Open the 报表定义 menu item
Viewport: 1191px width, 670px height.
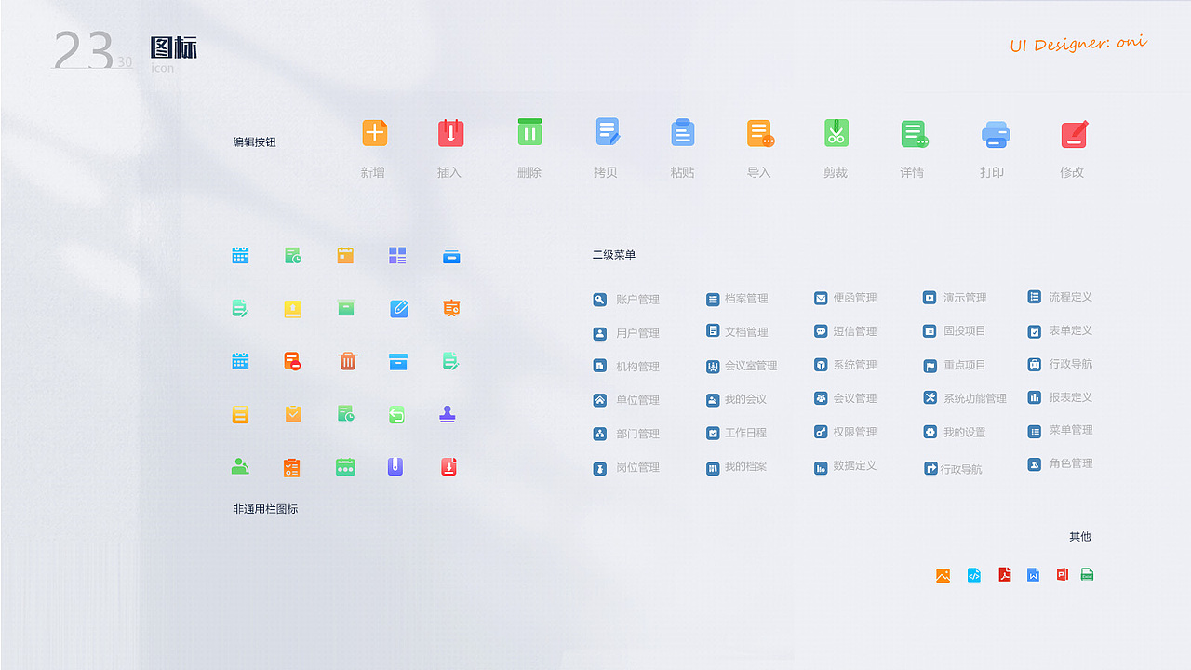point(1060,397)
